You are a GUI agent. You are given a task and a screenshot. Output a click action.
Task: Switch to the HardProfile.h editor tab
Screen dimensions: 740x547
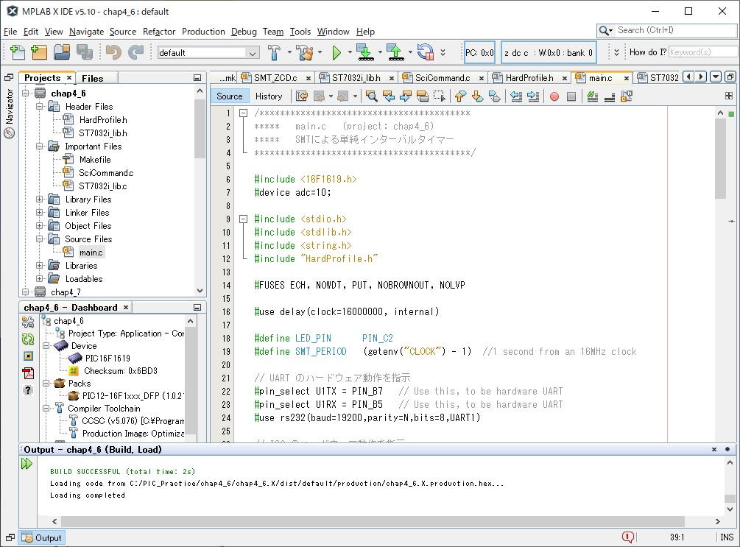pos(529,78)
